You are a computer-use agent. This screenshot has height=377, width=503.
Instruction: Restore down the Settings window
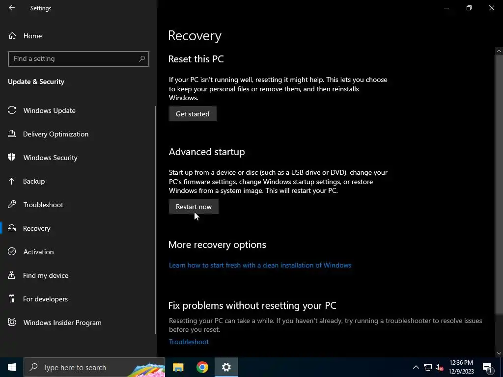point(469,8)
